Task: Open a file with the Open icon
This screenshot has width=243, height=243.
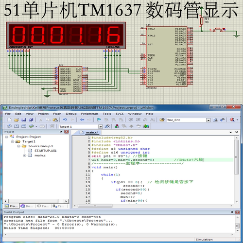Action: 16,120
